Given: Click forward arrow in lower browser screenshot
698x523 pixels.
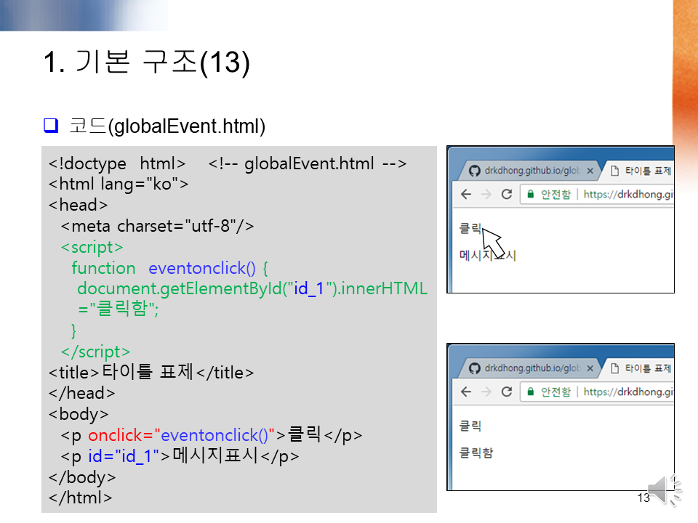Looking at the screenshot, I should (486, 392).
